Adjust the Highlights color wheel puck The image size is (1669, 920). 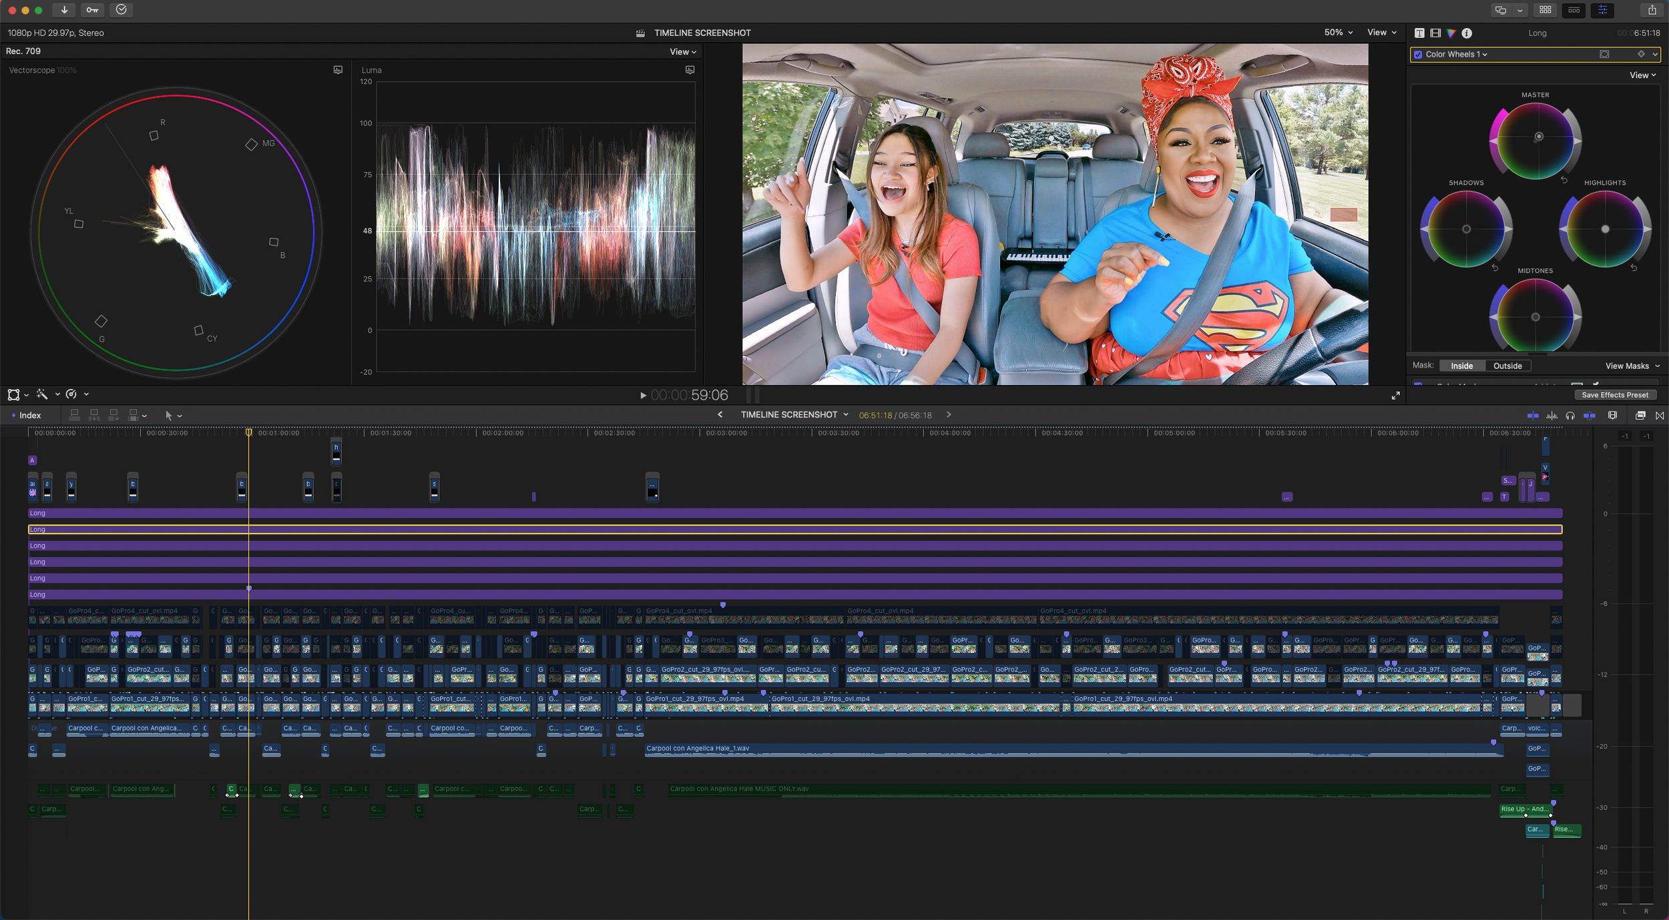(x=1605, y=229)
